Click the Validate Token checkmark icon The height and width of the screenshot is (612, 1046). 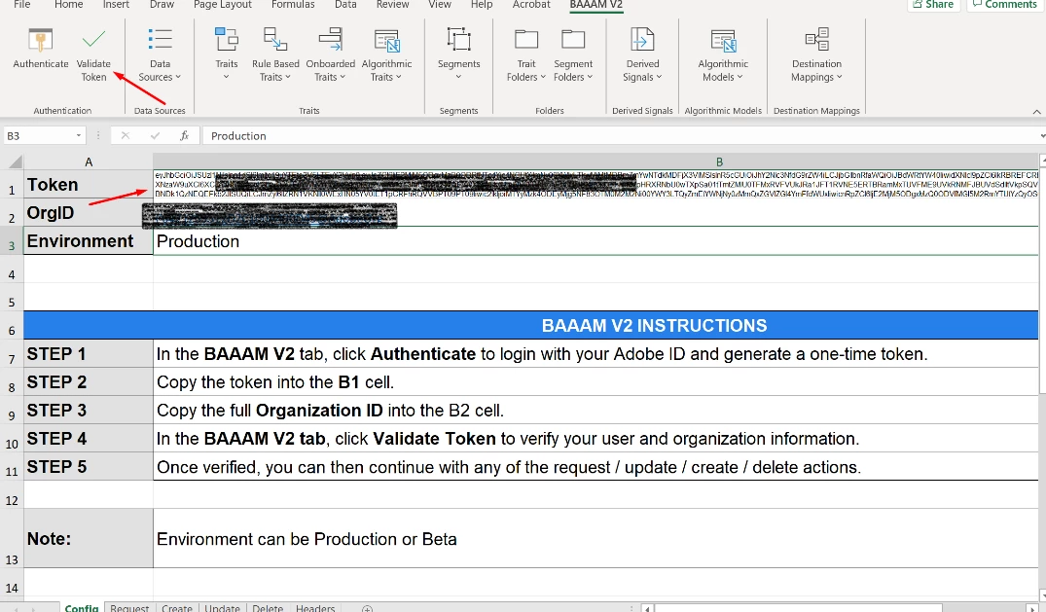click(x=93, y=39)
